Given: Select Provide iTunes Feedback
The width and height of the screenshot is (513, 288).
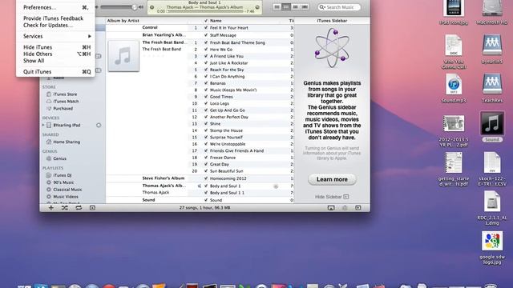Looking at the screenshot, I should [55, 18].
